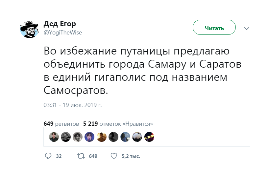Open the Дед Егор display name link
Image resolution: width=268 pixels, height=174 pixels.
pyautogui.click(x=60, y=24)
